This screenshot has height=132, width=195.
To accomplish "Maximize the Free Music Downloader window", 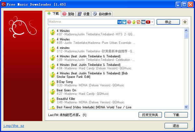I will point(184,5).
